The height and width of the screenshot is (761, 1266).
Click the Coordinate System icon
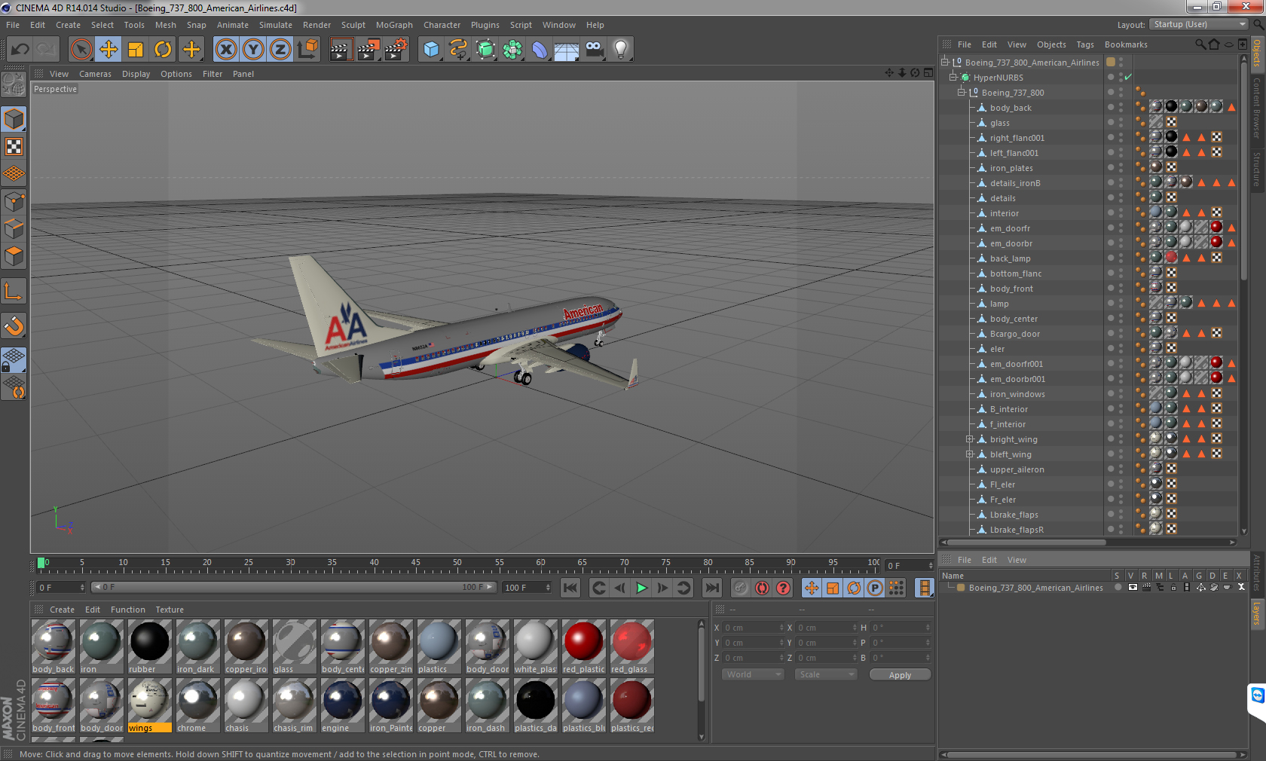pyautogui.click(x=307, y=50)
